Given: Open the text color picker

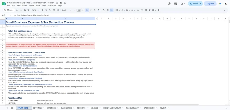Looking at the screenshot, I should (x=99, y=10).
